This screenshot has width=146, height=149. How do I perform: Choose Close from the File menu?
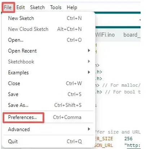tap(48, 83)
